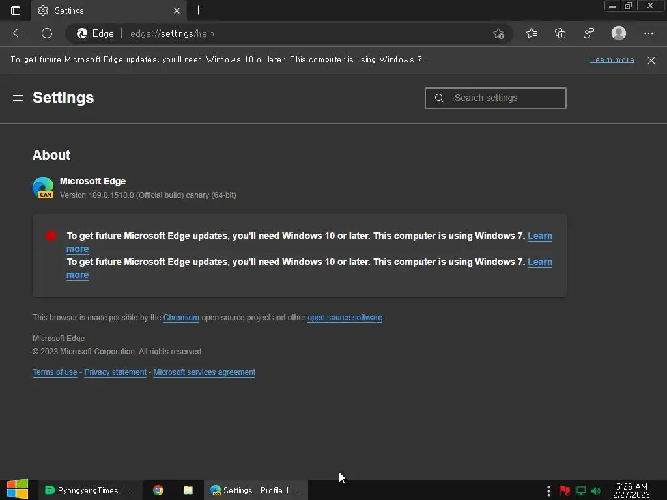The image size is (667, 500).
Task: Open first Learn more link in update card
Action: 540,236
